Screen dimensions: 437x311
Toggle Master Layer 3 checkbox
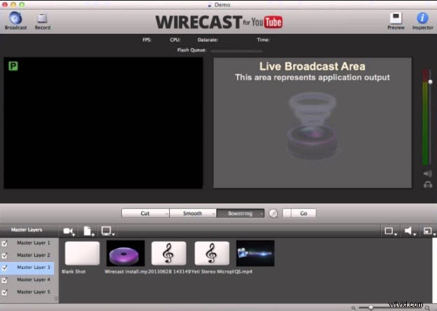[x=4, y=268]
